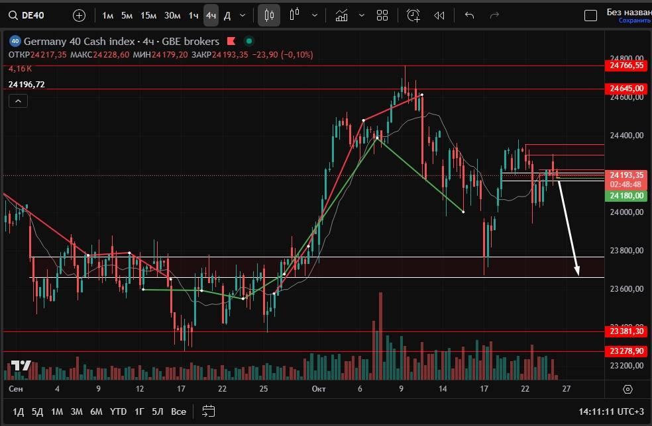Click the undo arrow icon

pos(470,15)
